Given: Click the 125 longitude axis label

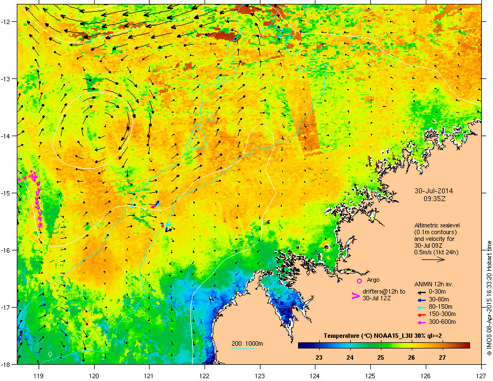Looking at the screenshot, I should [x=370, y=375].
